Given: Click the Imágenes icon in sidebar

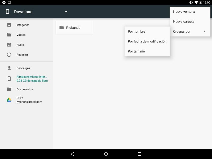Looking at the screenshot, I should pyautogui.click(x=9, y=25).
